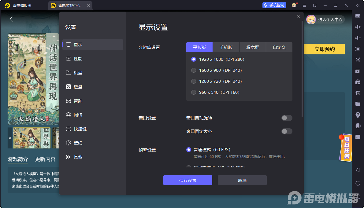The height and width of the screenshot is (208, 364).
Task: Open the virtual GPS location tool
Action: click(x=357, y=115)
